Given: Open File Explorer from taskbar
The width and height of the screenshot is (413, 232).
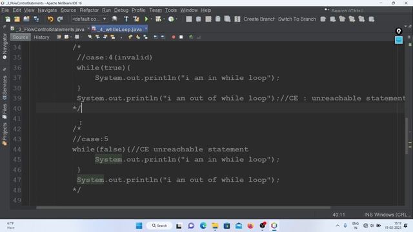Looking at the screenshot, I should (215, 226).
